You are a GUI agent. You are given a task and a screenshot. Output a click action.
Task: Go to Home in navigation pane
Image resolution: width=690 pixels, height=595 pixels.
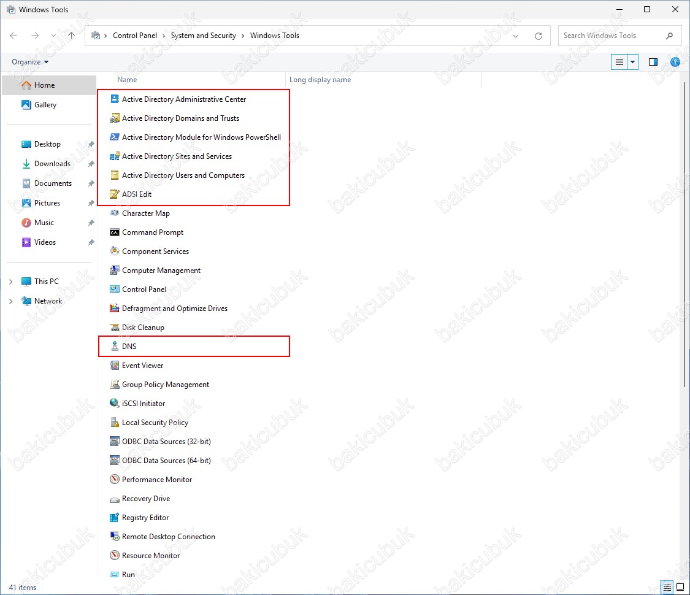pos(49,85)
